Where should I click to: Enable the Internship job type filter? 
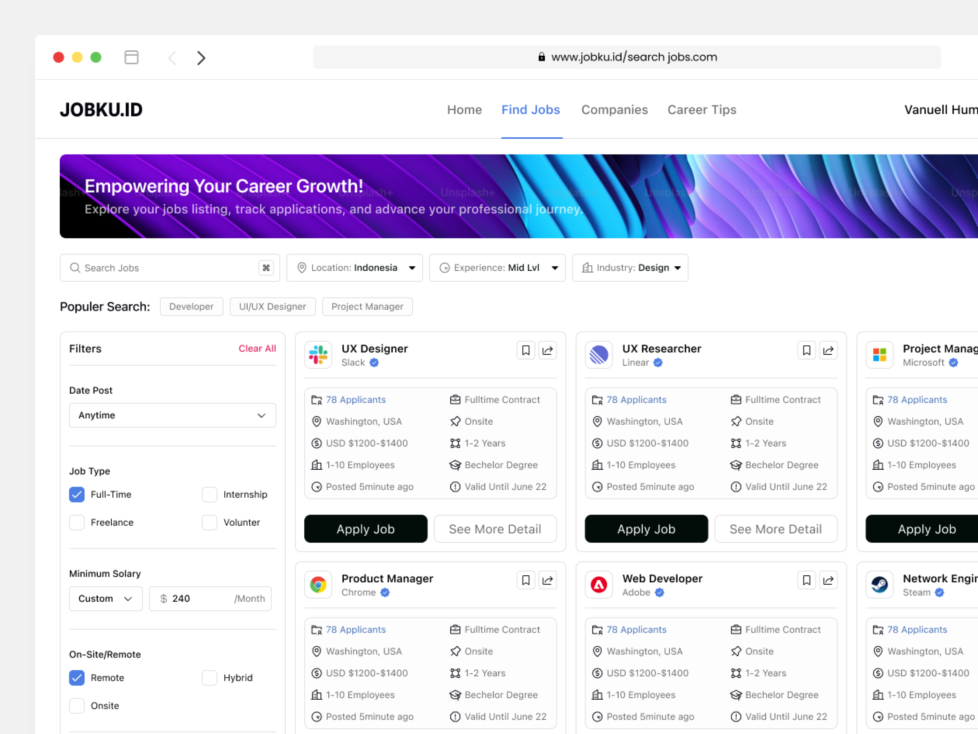209,495
